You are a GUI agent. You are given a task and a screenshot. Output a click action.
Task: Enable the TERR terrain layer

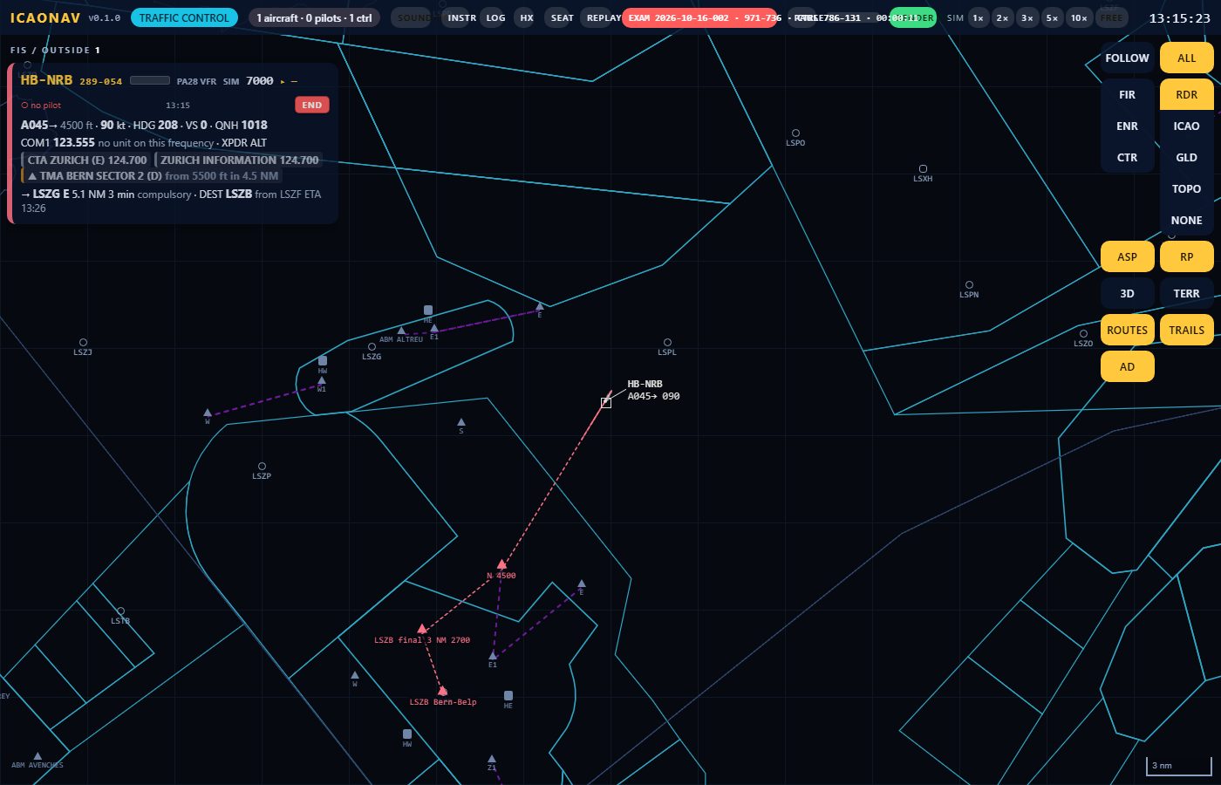[x=1186, y=294]
